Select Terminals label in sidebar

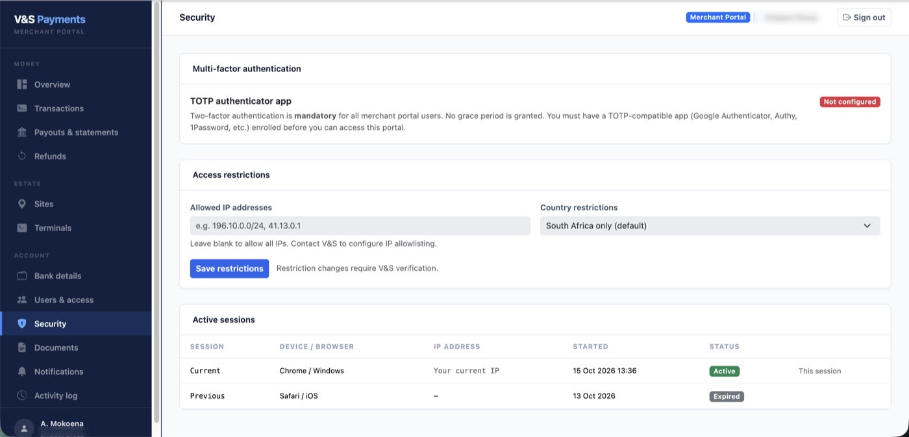pyautogui.click(x=53, y=228)
